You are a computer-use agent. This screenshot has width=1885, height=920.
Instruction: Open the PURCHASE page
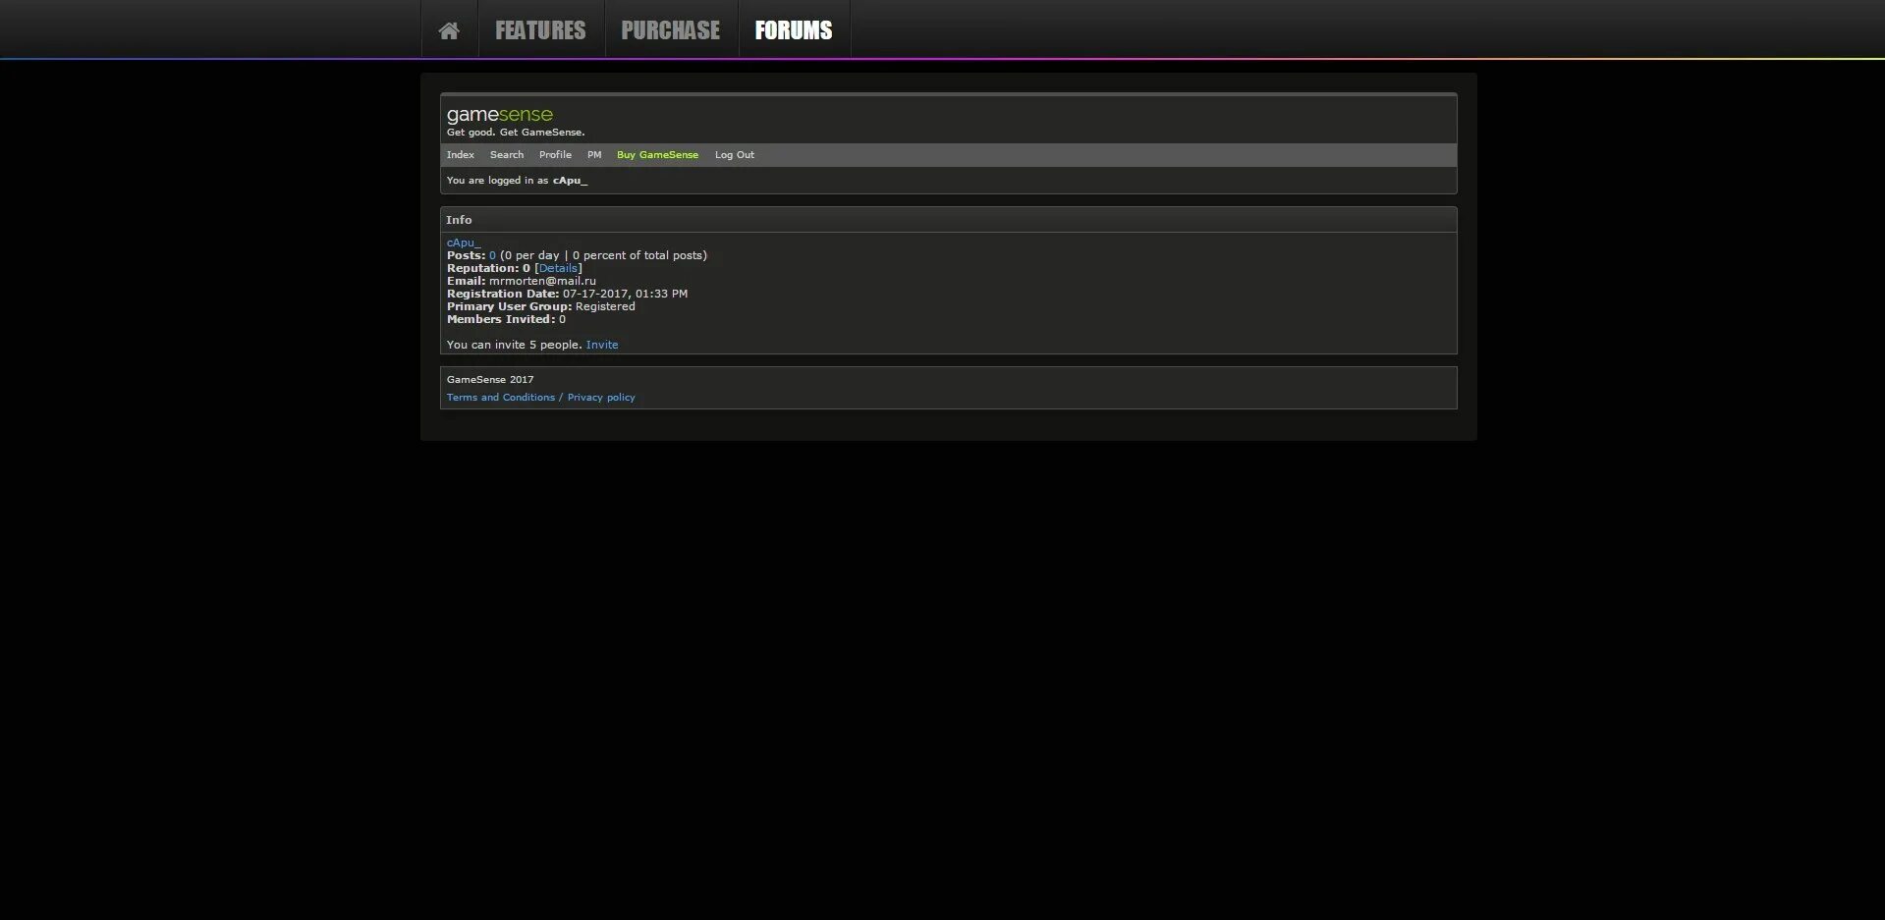[670, 30]
